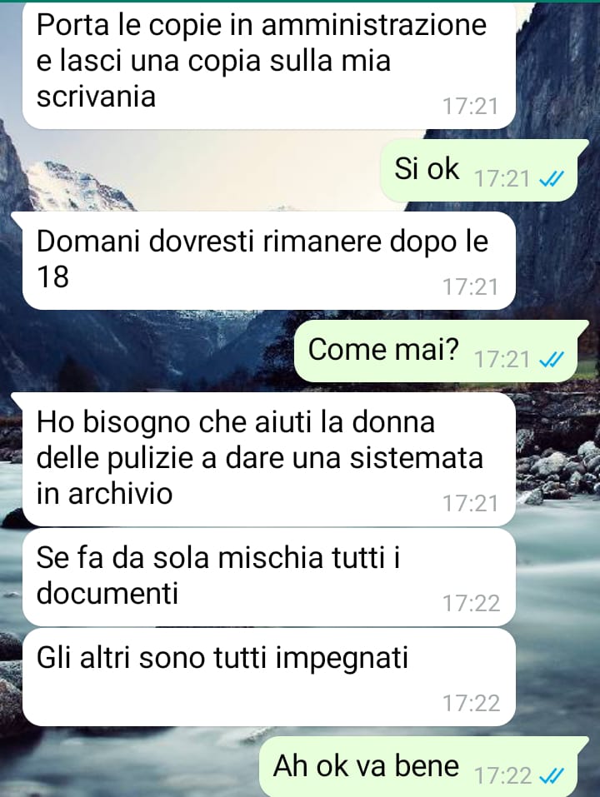Tap the 17:21 time beside 'Come mai?'
The height and width of the screenshot is (797, 600).
(502, 360)
